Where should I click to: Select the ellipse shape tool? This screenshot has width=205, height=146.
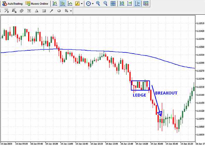point(59,11)
